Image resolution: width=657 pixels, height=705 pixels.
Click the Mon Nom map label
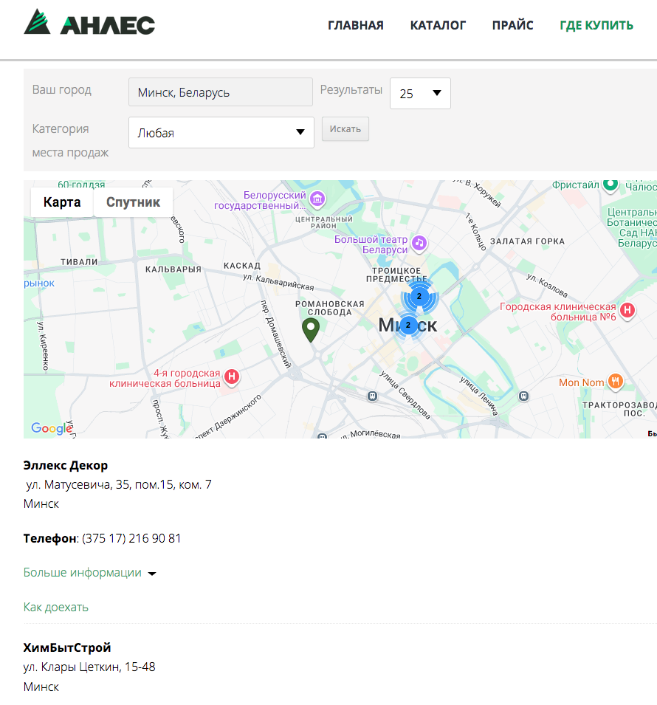pyautogui.click(x=581, y=382)
